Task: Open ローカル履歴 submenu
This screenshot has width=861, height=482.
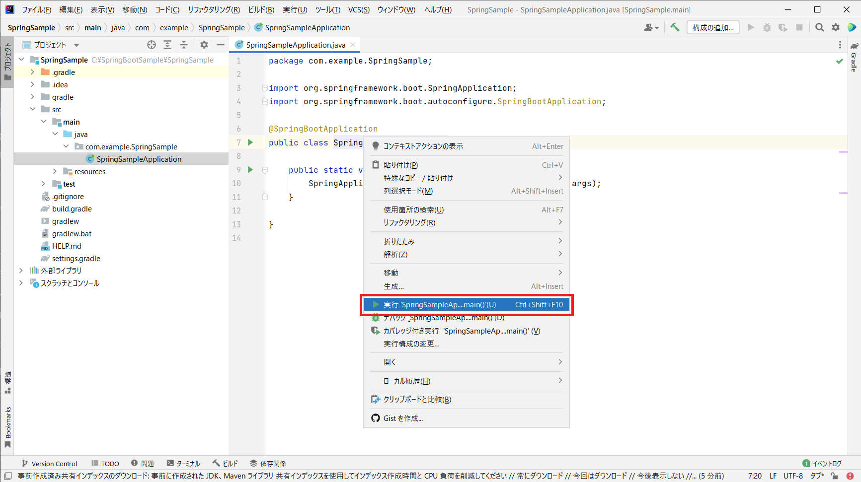Action: tap(467, 381)
